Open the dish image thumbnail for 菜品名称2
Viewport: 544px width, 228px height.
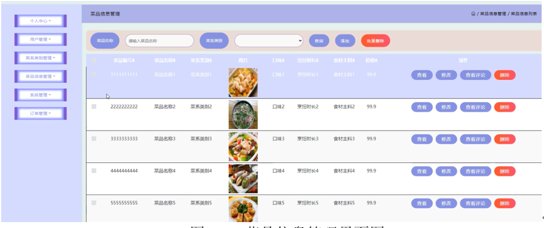coord(243,115)
